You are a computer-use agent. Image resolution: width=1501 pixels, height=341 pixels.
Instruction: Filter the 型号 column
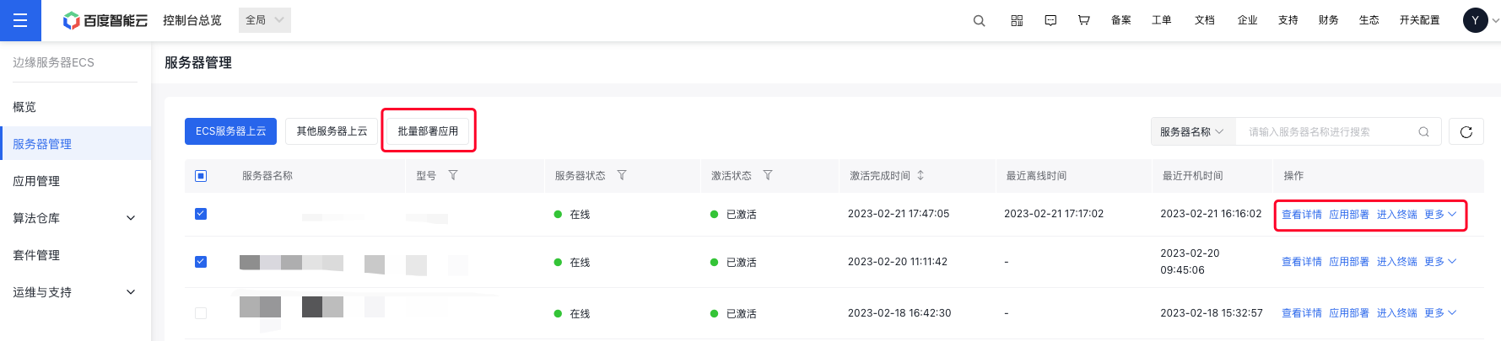pos(453,175)
